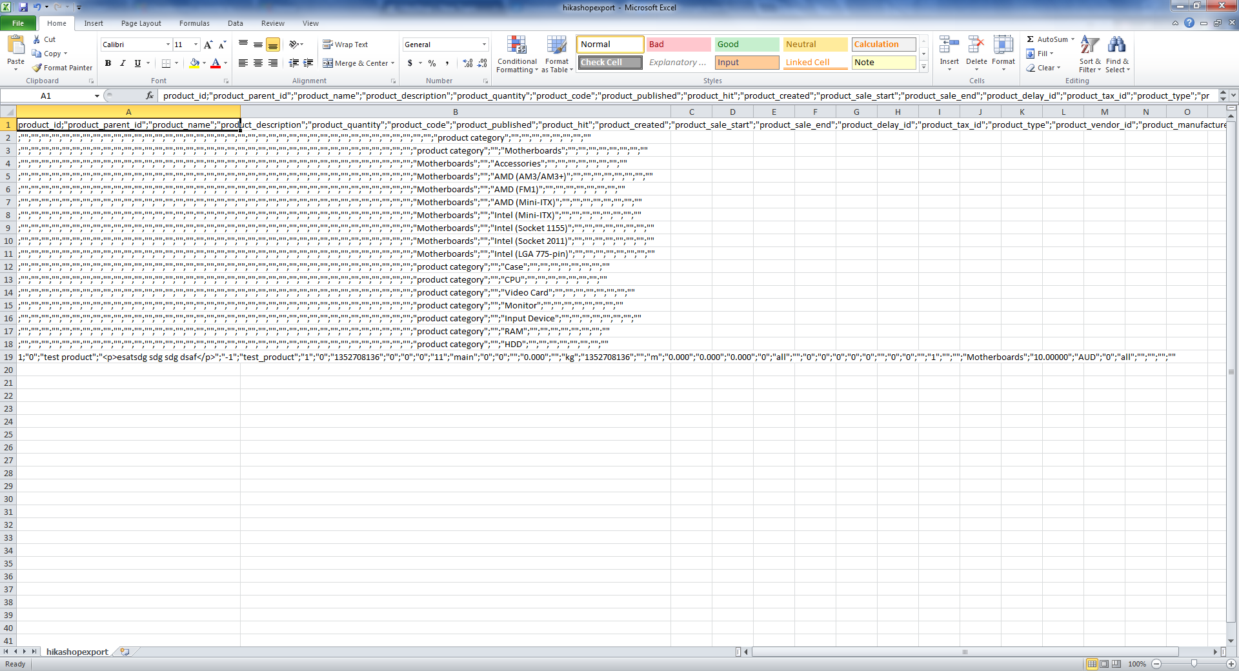
Task: Click the Cut scissors icon
Action: point(37,39)
